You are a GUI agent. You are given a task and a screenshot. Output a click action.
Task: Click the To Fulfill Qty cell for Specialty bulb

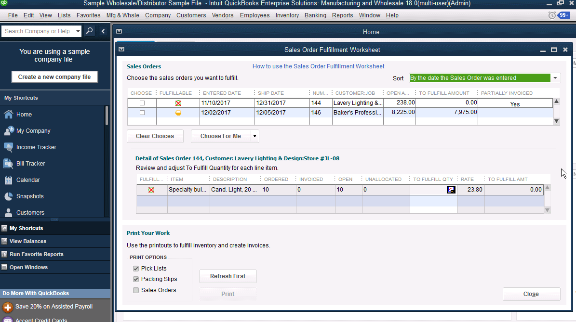tap(433, 190)
